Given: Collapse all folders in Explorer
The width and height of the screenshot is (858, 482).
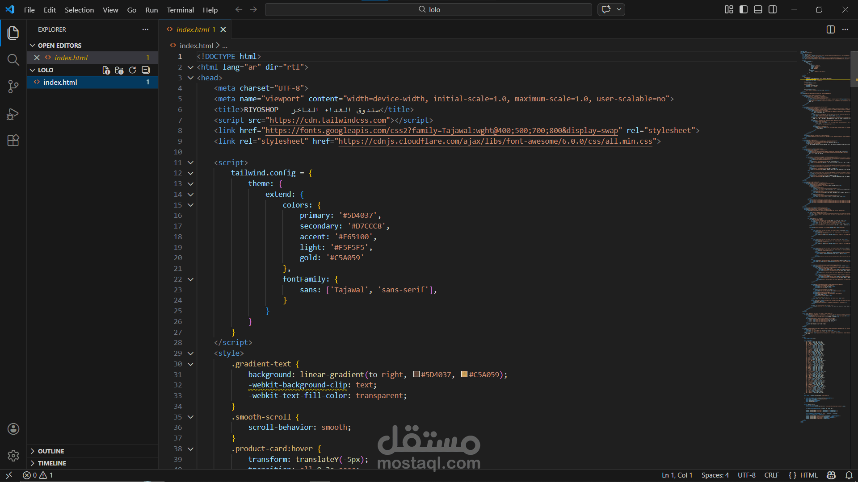Looking at the screenshot, I should 146,70.
